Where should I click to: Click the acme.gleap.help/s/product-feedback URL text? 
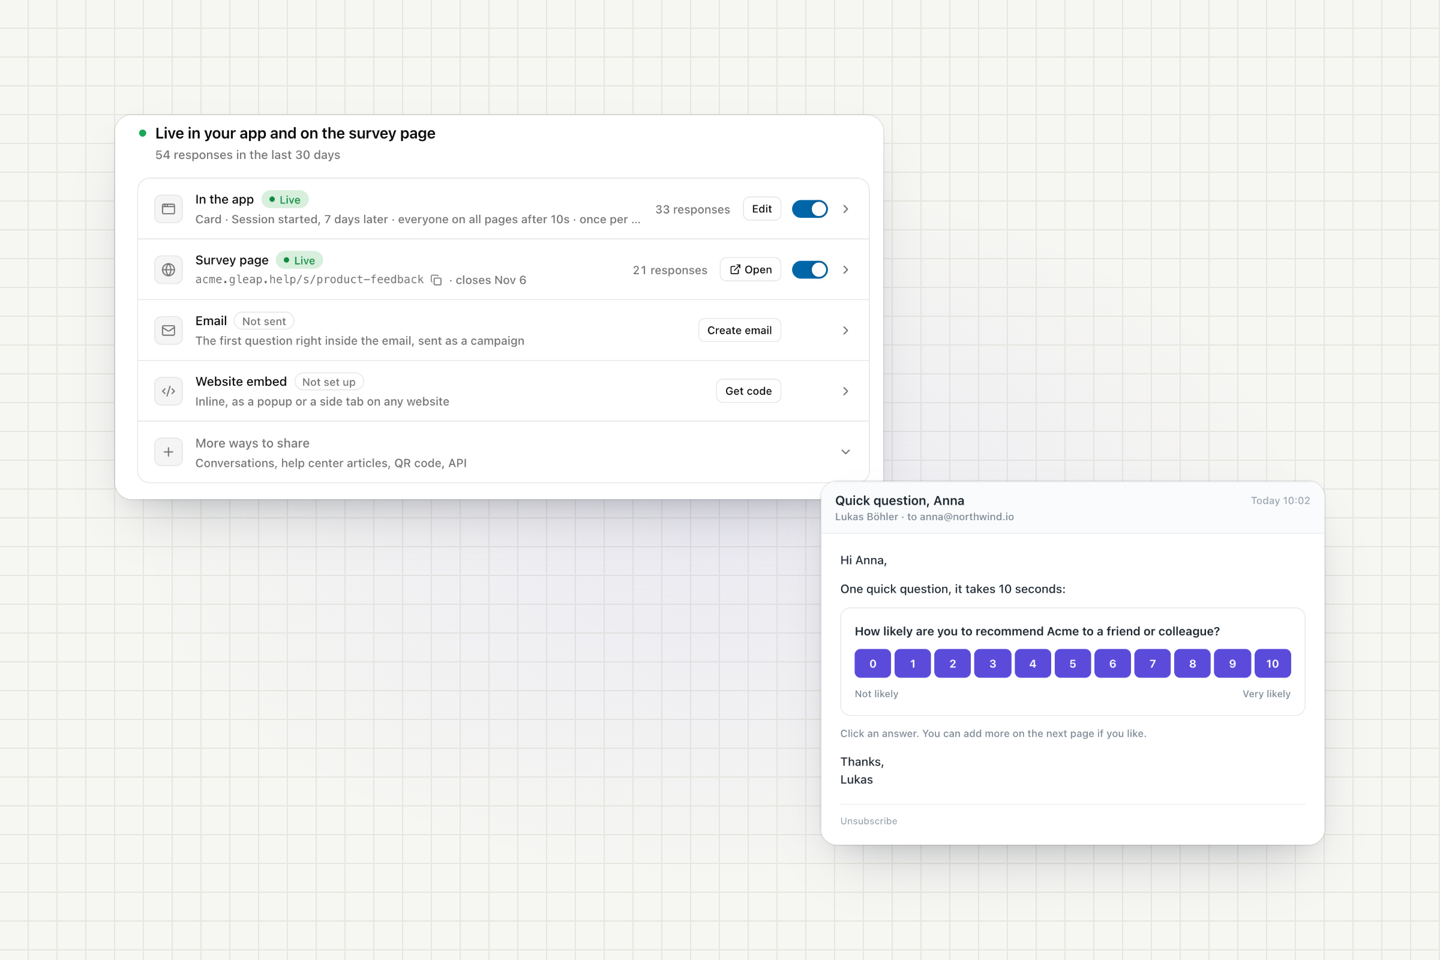coord(309,280)
